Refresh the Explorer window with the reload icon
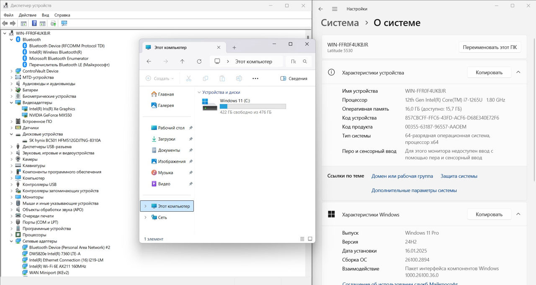 pos(199,62)
